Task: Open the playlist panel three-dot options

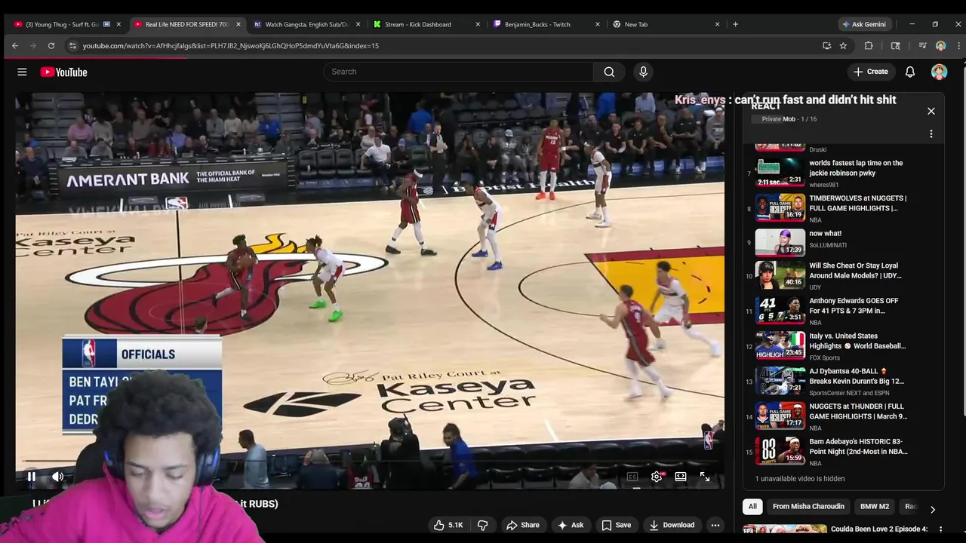Action: tap(931, 133)
